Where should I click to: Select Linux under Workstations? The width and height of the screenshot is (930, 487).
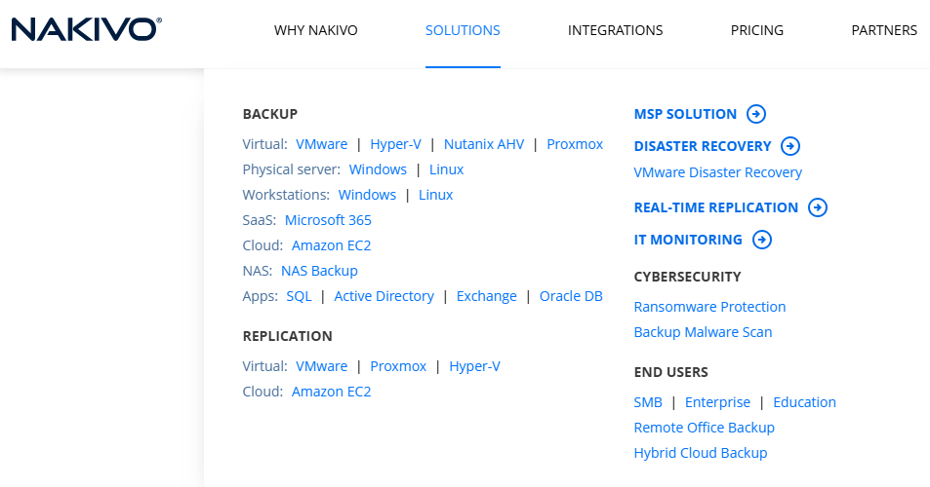pyautogui.click(x=436, y=195)
